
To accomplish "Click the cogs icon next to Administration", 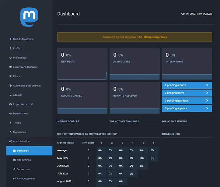I will [11, 141].
